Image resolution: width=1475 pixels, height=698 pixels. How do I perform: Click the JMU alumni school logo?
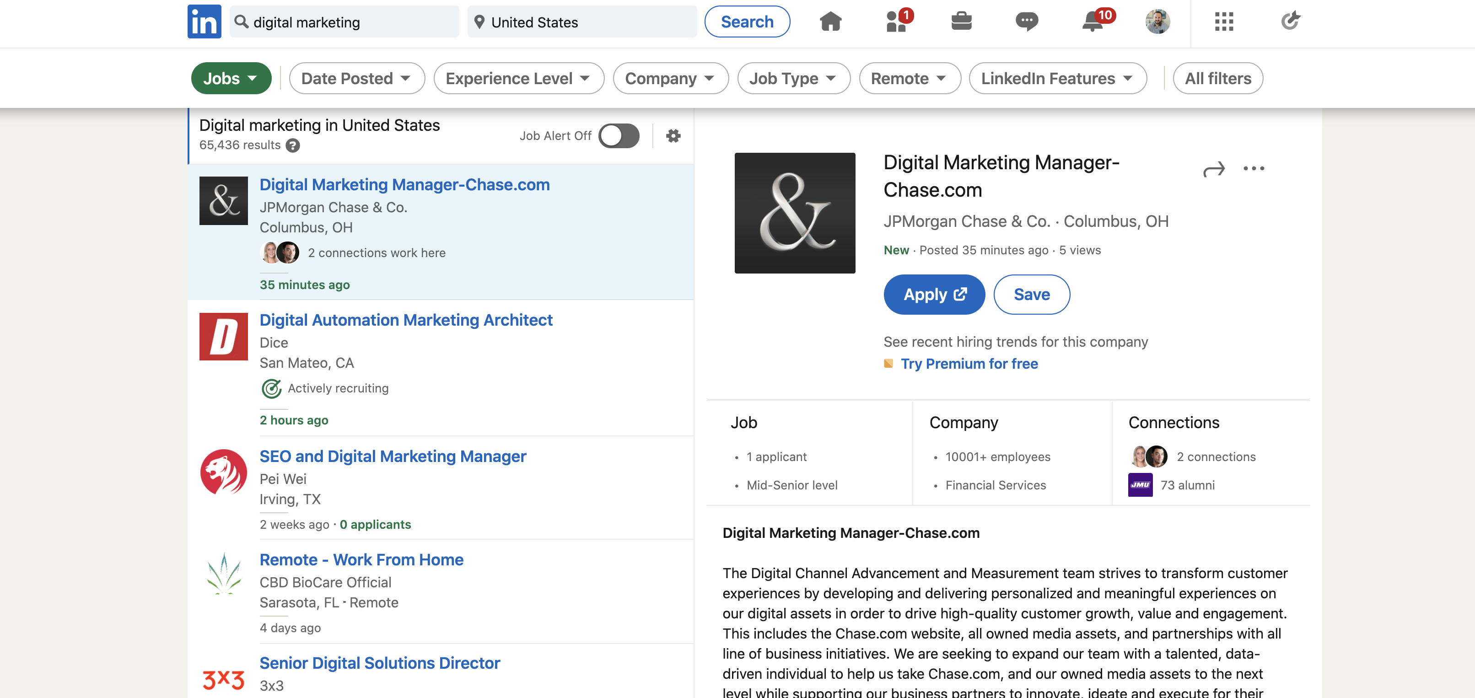tap(1140, 485)
